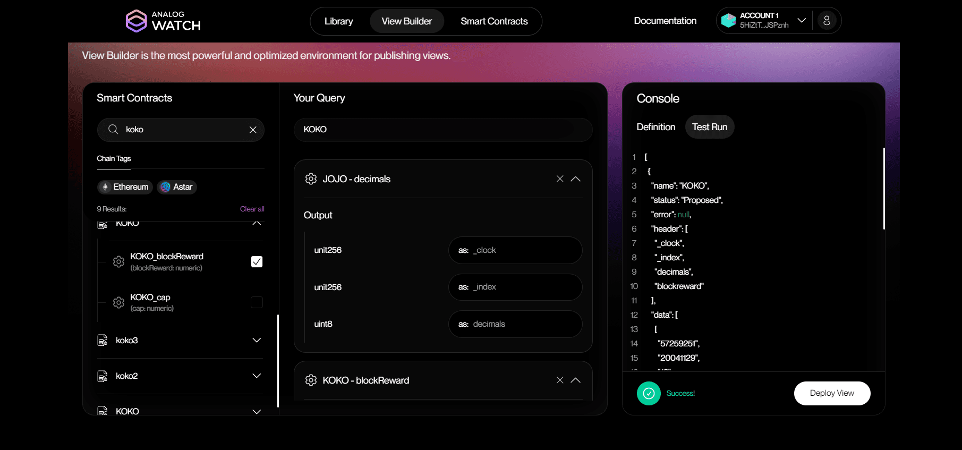This screenshot has width=962, height=450.
Task: Click the "blockreward" header entry
Action: pos(679,286)
